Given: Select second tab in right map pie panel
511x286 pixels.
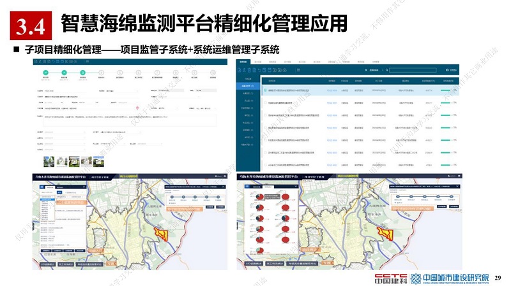Looking at the screenshot, I should click(x=268, y=187).
